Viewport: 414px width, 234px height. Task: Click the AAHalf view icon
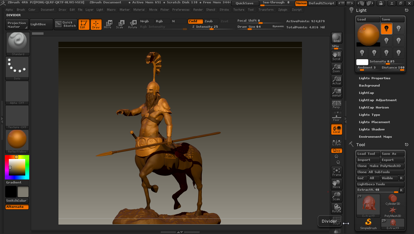(336, 93)
